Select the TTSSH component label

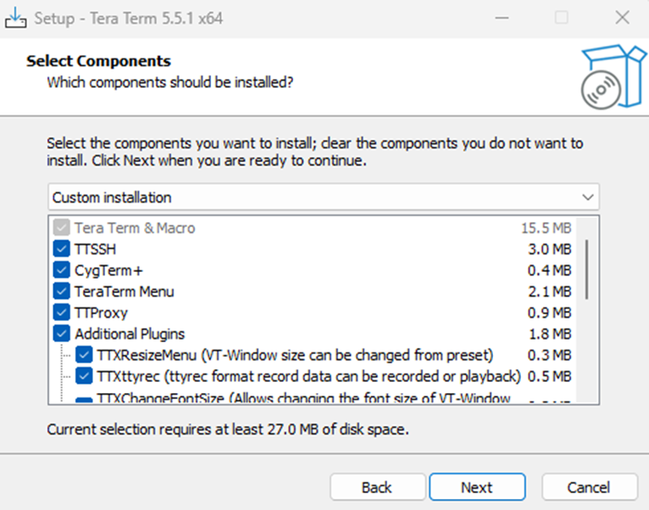[x=95, y=249]
